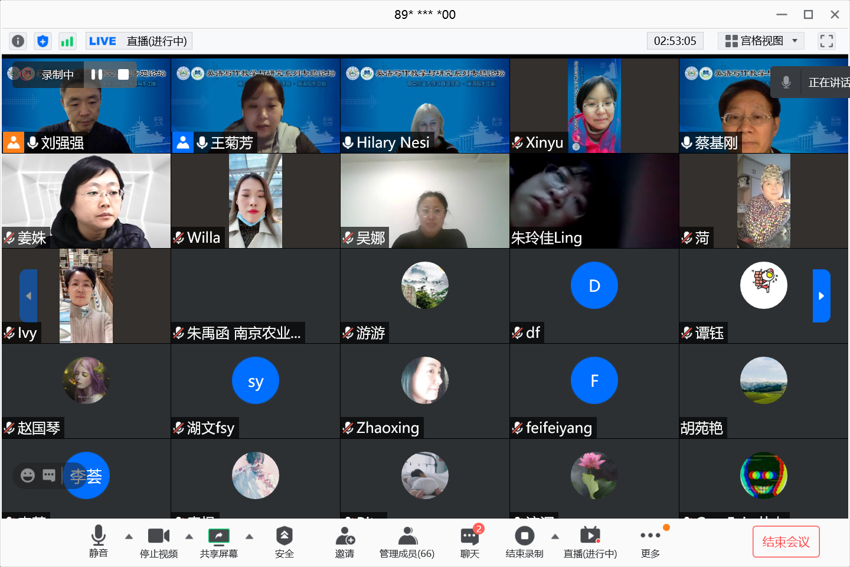Click the blue security shield icon
This screenshot has width=850, height=567.
[42, 41]
